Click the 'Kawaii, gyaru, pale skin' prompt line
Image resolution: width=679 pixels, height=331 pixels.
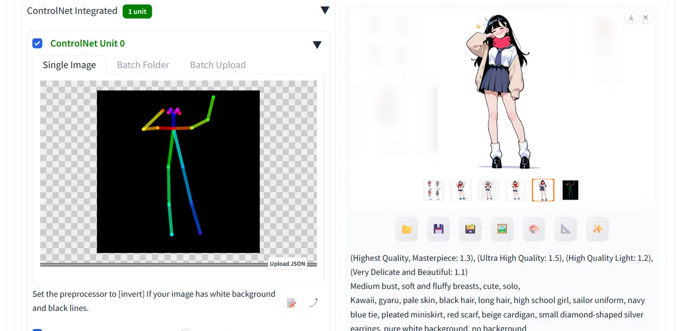(x=497, y=300)
